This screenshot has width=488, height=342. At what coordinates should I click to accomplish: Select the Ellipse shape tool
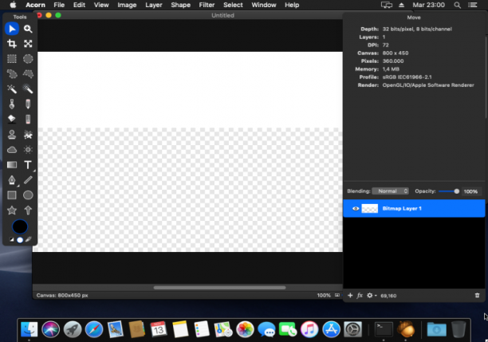[x=28, y=195]
